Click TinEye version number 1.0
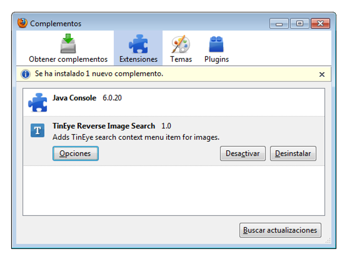Image resolution: width=352 pixels, height=277 pixels. click(166, 126)
